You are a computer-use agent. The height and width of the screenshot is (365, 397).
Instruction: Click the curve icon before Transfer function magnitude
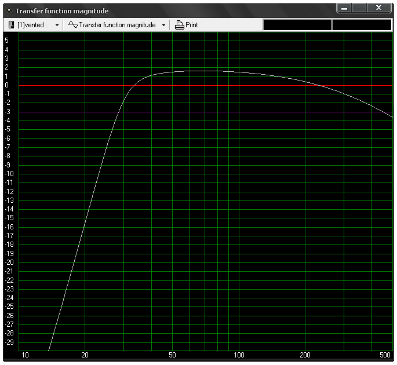72,25
